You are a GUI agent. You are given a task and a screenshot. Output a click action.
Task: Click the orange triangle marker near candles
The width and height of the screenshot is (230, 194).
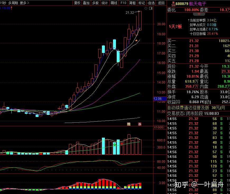137,40
